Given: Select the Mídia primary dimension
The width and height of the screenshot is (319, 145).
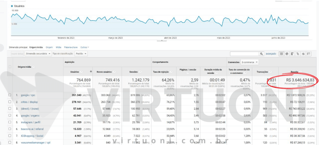Looking at the screenshot, I should point(58,47).
